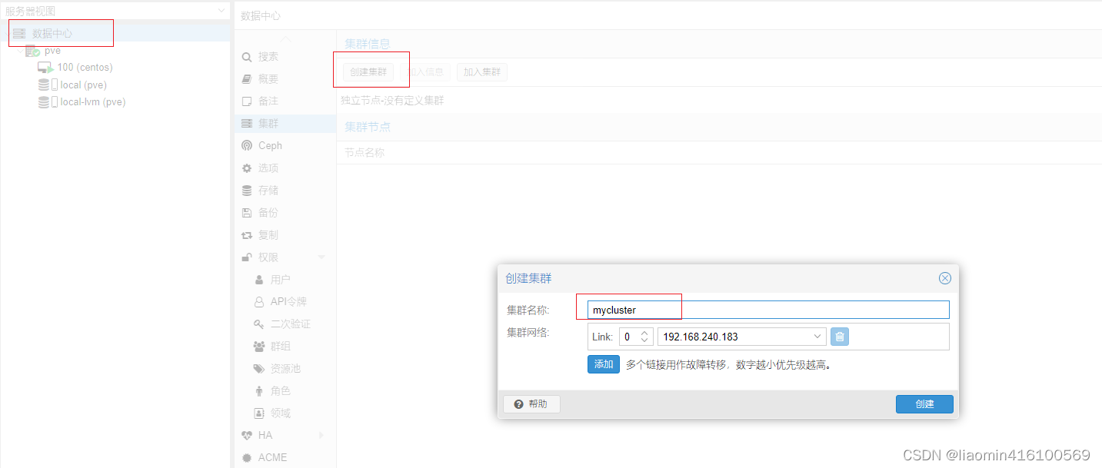Image resolution: width=1102 pixels, height=468 pixels.
Task: Click the 数据中心 server icon in the tree
Action: (19, 34)
